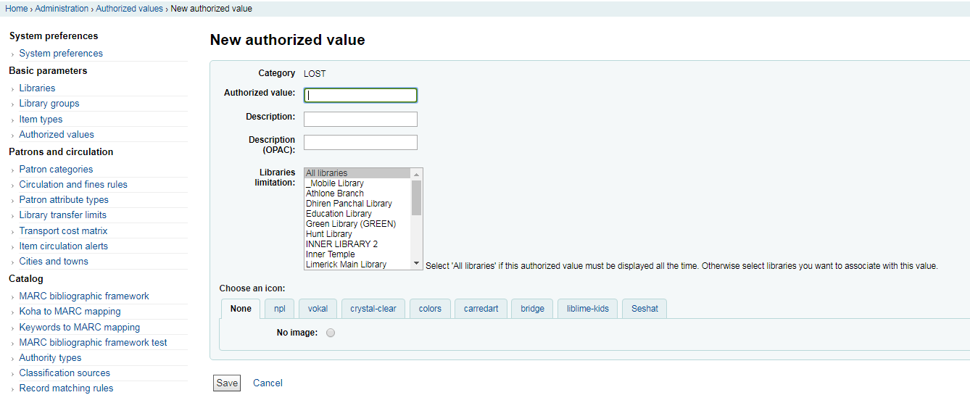Open MARC bibliographic framework link
Screen dimensions: 970x395
coord(84,296)
